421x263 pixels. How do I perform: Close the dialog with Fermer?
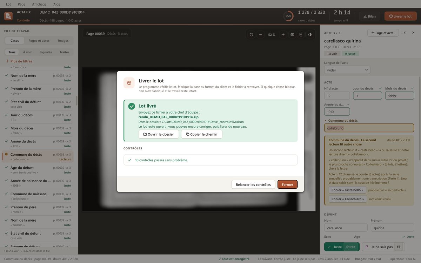[x=288, y=184]
